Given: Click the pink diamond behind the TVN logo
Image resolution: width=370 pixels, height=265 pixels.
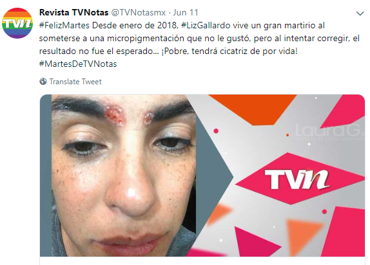Looking at the screenshot, I should coord(300,179).
